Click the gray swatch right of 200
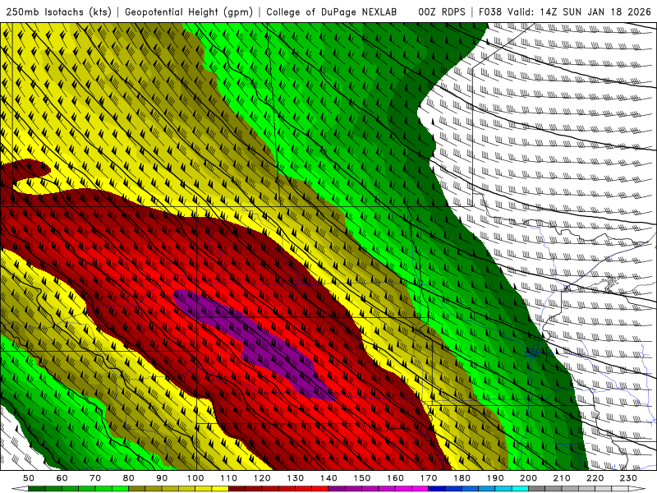Viewport: 657px width, 493px height. point(537,489)
